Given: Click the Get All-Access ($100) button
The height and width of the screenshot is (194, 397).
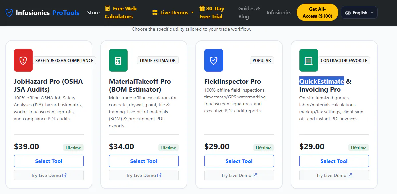Looking at the screenshot, I should tap(318, 12).
